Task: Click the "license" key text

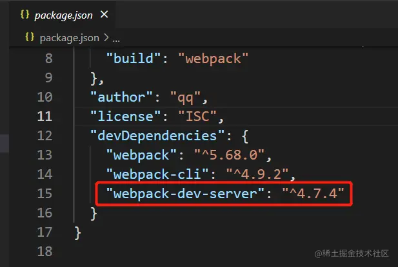Action: tap(125, 116)
